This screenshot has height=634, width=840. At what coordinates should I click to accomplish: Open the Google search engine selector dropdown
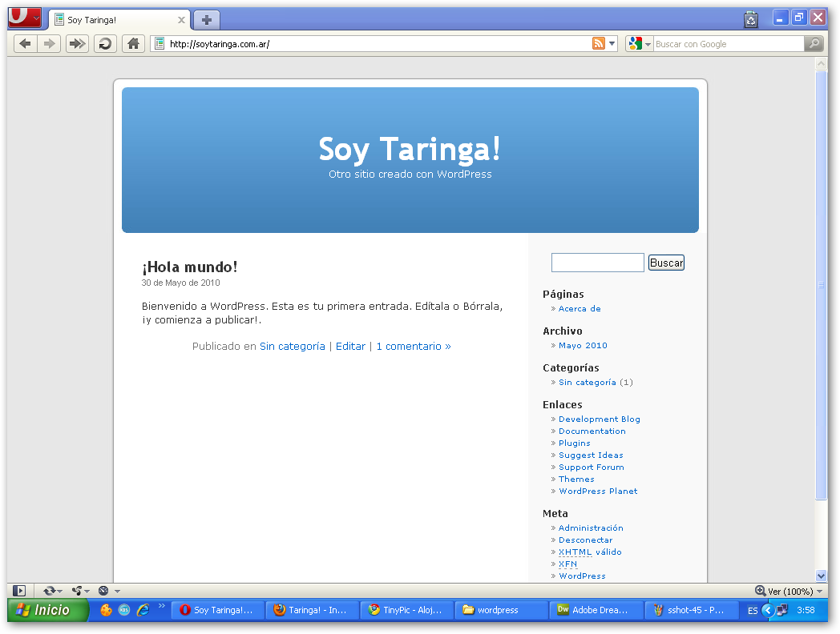[640, 44]
